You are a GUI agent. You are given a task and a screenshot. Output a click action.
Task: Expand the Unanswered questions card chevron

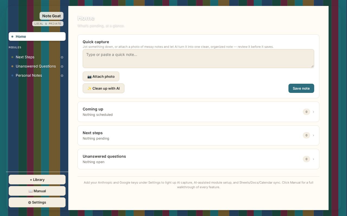[x=313, y=159]
